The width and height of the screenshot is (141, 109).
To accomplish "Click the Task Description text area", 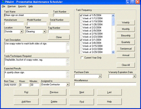I will point(35,47).
